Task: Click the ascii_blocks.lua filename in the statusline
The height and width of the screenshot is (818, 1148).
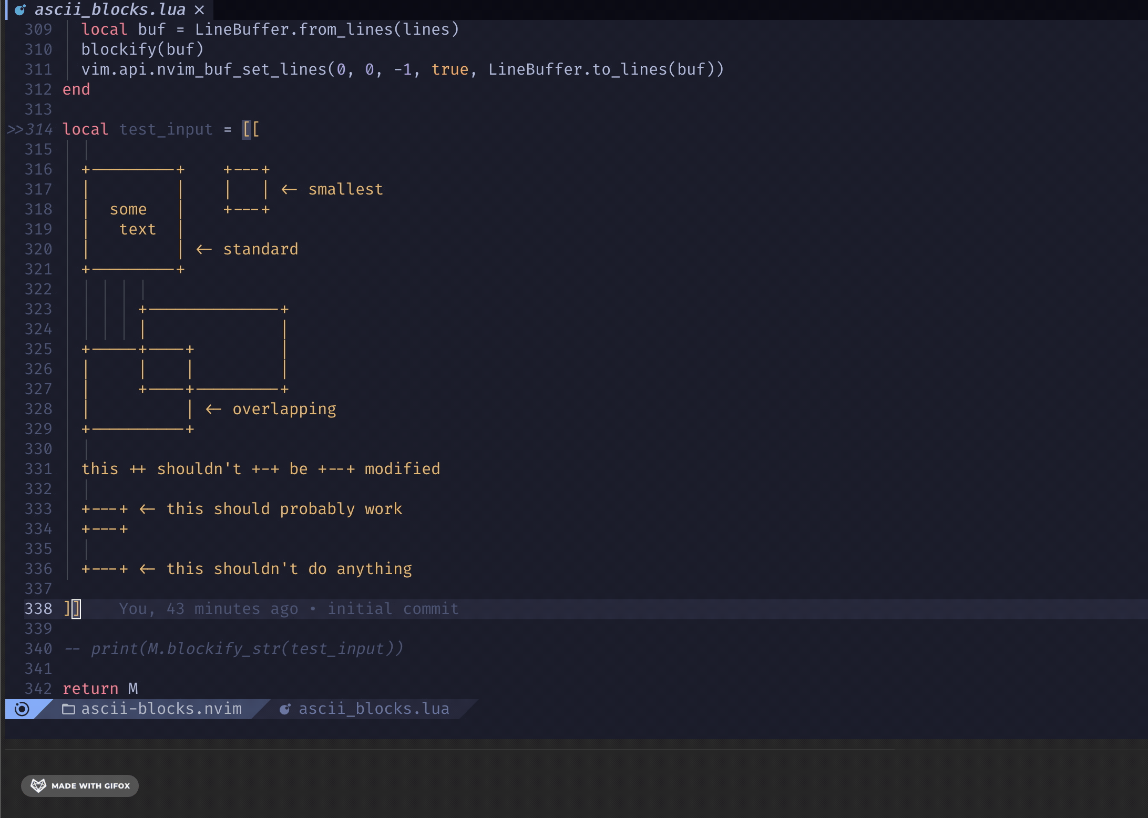Action: click(x=374, y=709)
